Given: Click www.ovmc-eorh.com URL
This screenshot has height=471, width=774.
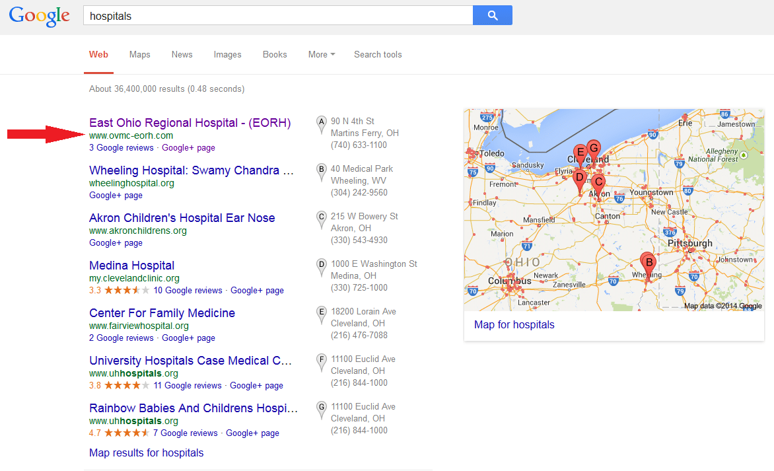Looking at the screenshot, I should [x=131, y=135].
